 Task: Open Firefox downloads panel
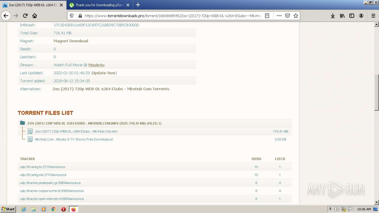pos(333,16)
